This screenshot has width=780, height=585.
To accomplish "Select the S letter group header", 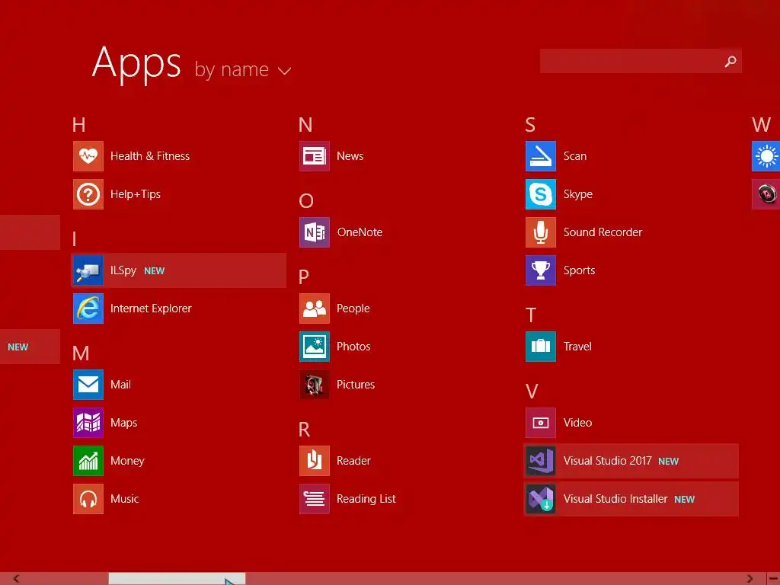I will (530, 124).
